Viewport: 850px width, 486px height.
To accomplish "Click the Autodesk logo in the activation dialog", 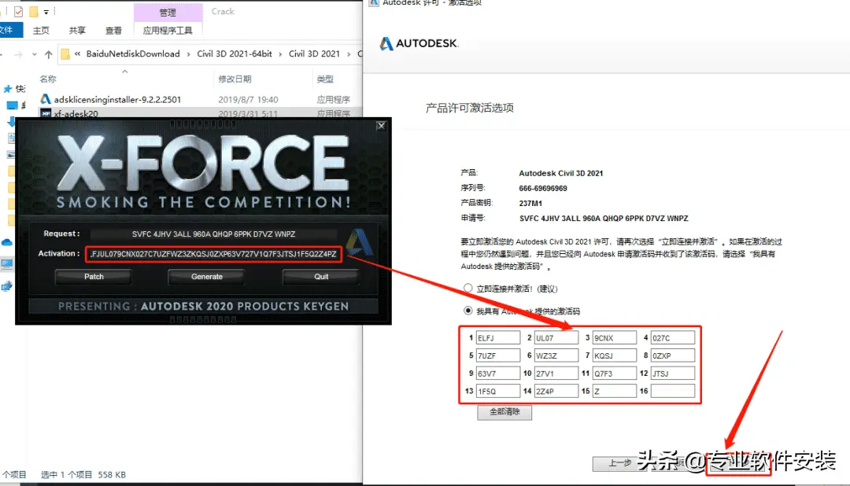I will (419, 43).
